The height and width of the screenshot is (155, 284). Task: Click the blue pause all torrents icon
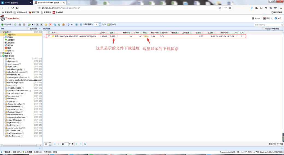coord(81,25)
